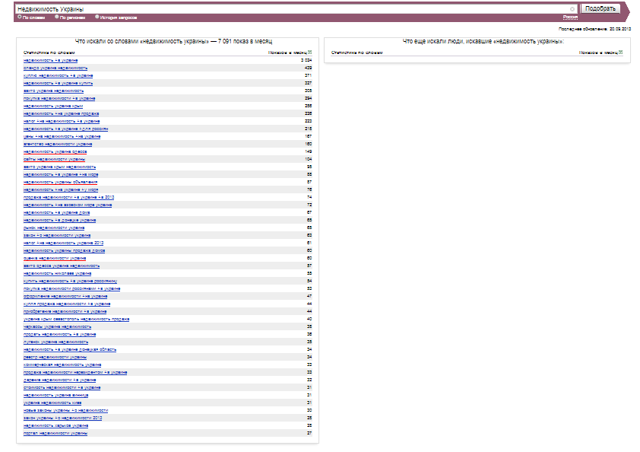The height and width of the screenshot is (452, 640).
Task: Open link 'луганск украина недвижимость'
Action: [x=56, y=342]
